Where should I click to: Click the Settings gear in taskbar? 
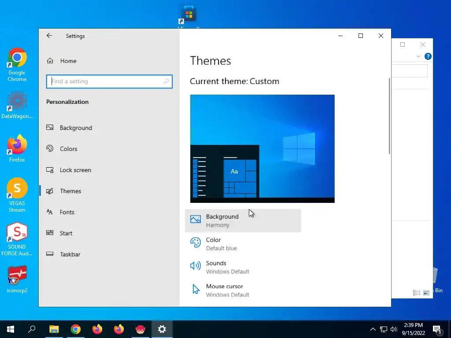click(162, 329)
